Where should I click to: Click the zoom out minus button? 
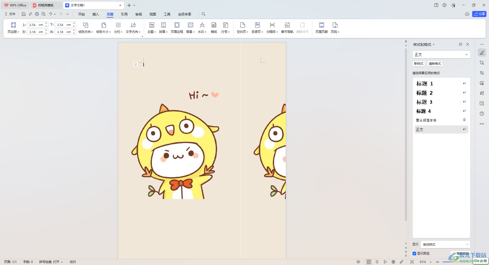coord(438,262)
